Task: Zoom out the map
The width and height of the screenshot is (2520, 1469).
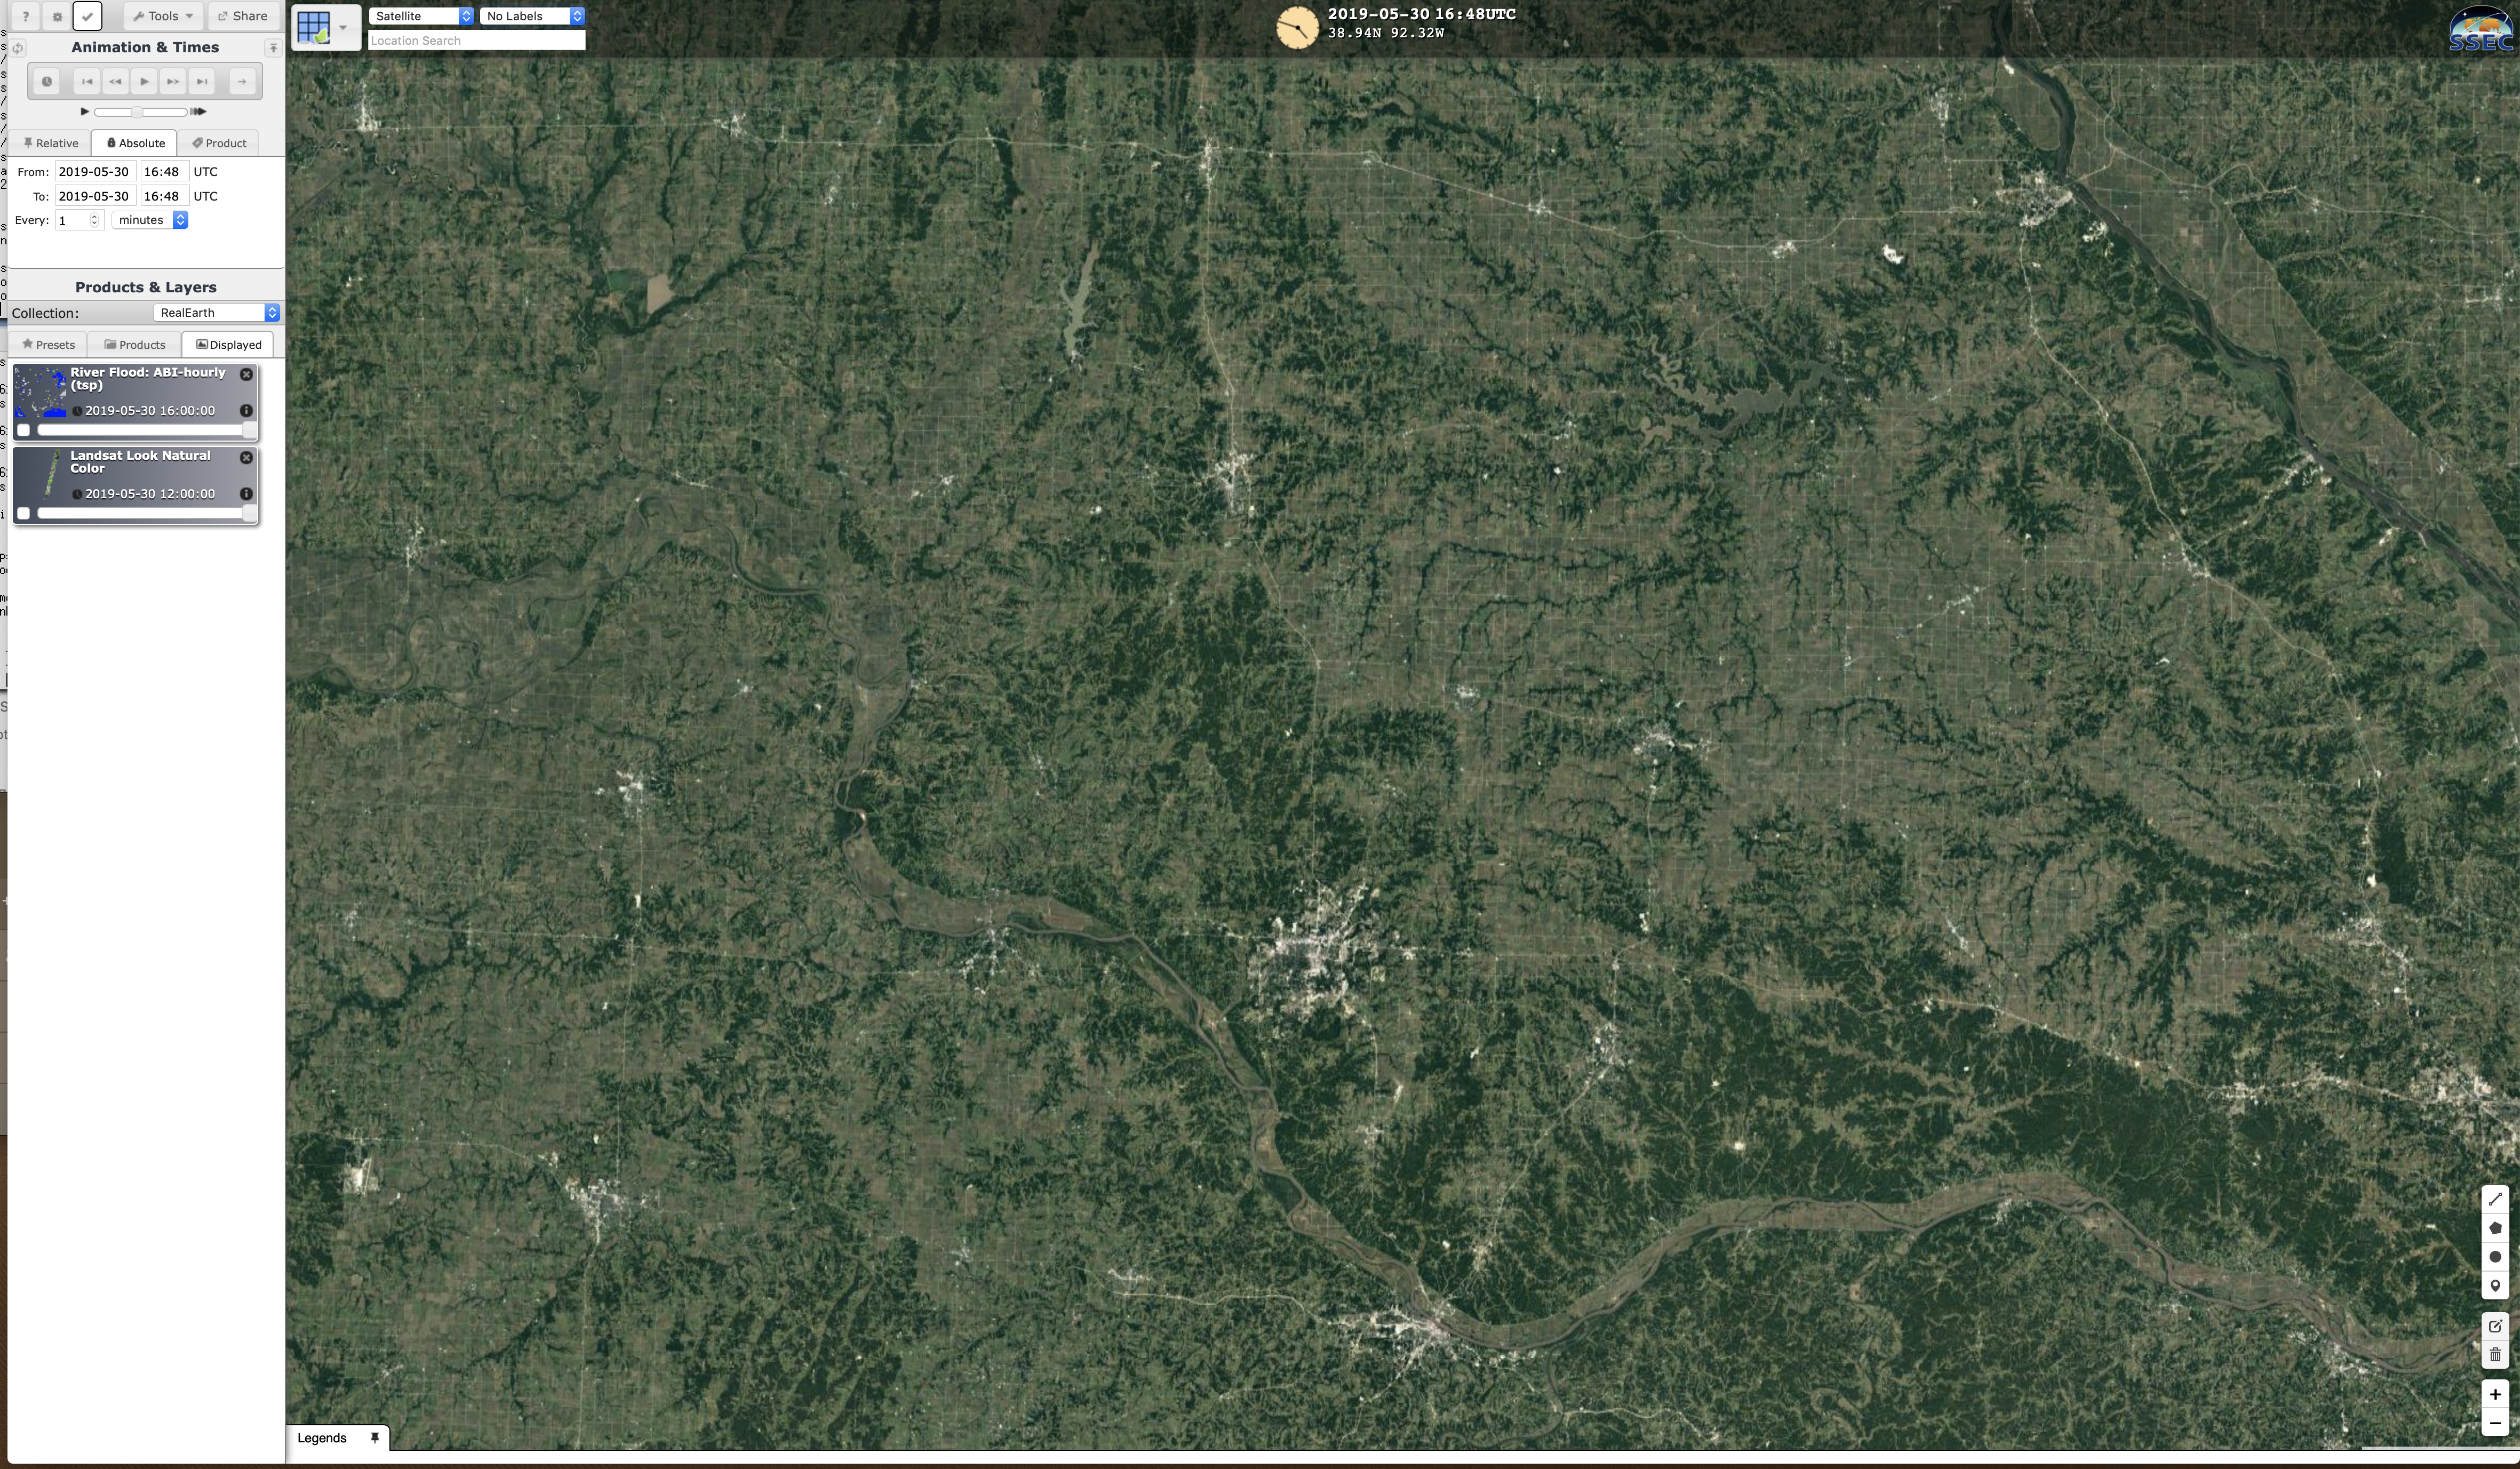Action: coord(2495,1423)
